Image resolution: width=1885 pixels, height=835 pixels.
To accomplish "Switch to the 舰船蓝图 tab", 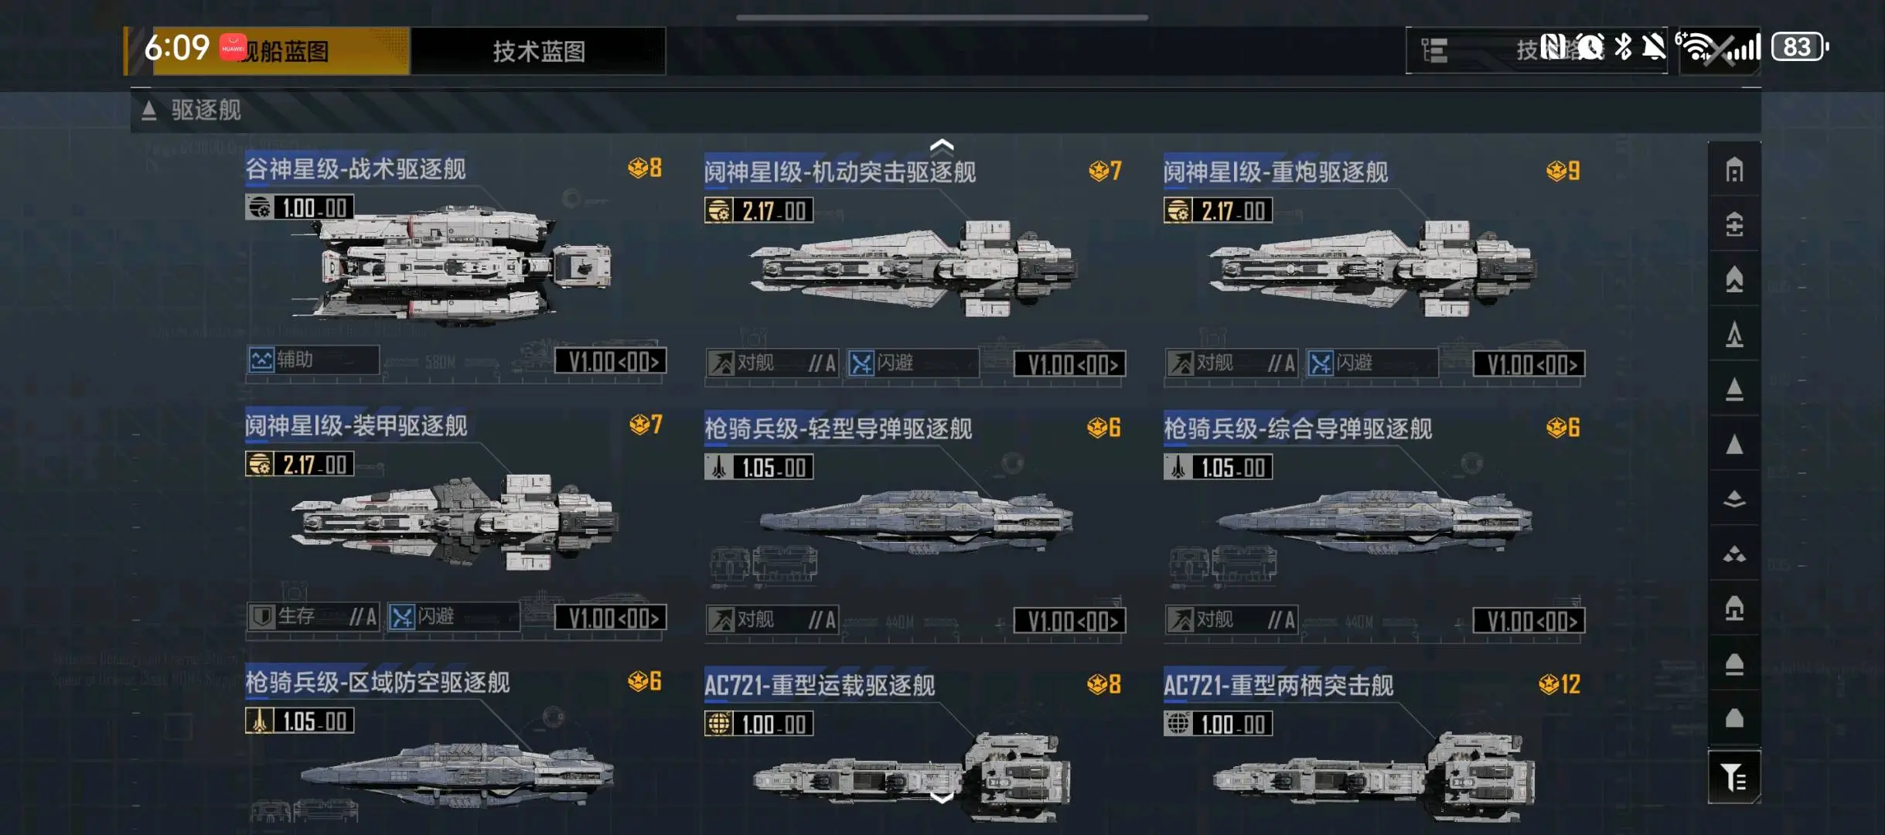I will pyautogui.click(x=281, y=51).
